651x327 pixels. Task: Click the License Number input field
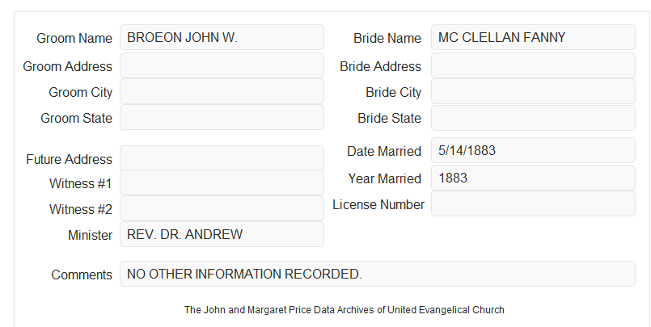(x=533, y=203)
